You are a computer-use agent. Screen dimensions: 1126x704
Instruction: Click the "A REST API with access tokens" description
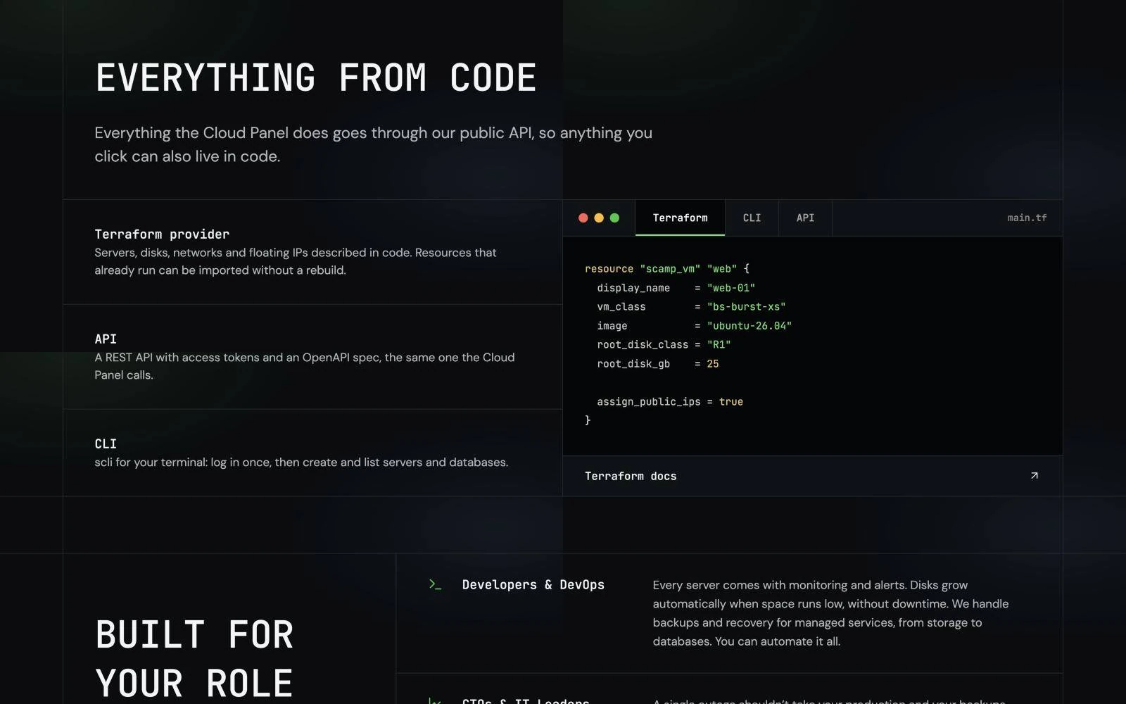point(305,366)
